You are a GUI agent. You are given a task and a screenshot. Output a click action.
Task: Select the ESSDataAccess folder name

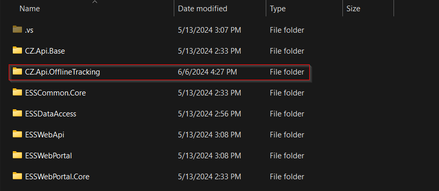(x=51, y=114)
